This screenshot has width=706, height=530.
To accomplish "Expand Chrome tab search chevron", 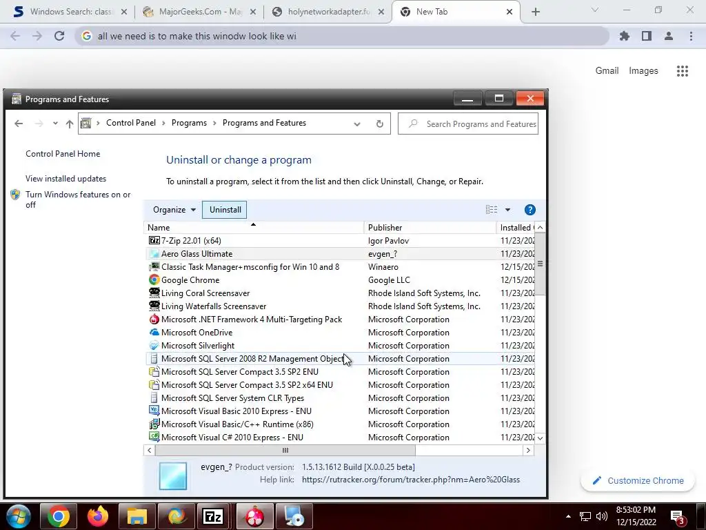I will [x=595, y=10].
